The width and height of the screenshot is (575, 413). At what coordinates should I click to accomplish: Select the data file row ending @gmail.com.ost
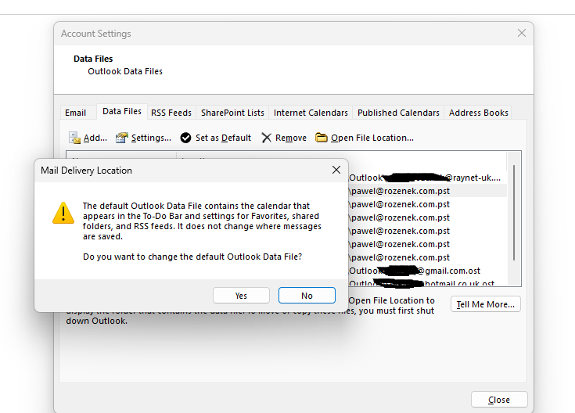pos(427,271)
